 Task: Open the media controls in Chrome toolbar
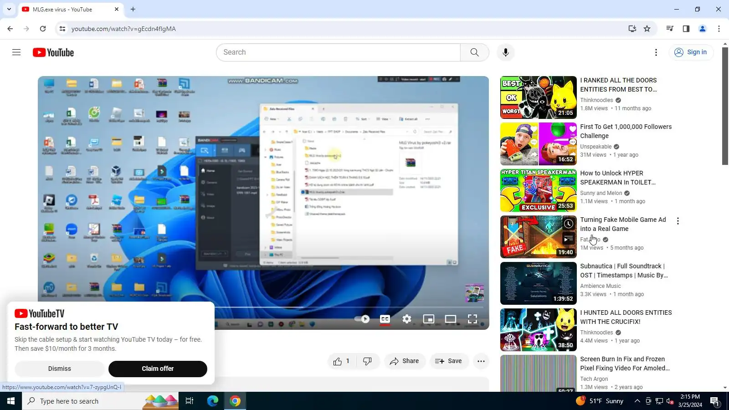click(670, 29)
